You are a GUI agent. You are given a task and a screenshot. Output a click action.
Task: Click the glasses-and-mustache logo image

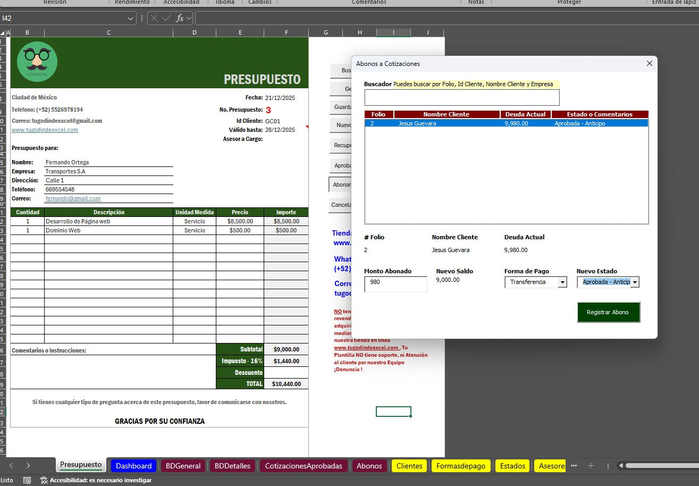[37, 62]
